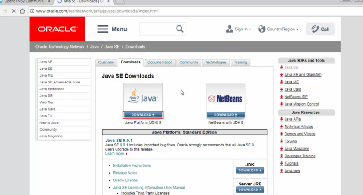Click download arrow icon beside NetBeans IDE
The width and height of the screenshot is (363, 195).
281,97
